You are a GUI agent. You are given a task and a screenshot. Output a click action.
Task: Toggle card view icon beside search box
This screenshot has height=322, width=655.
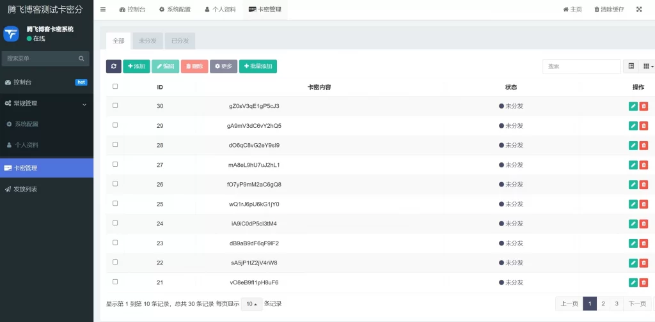pos(631,66)
